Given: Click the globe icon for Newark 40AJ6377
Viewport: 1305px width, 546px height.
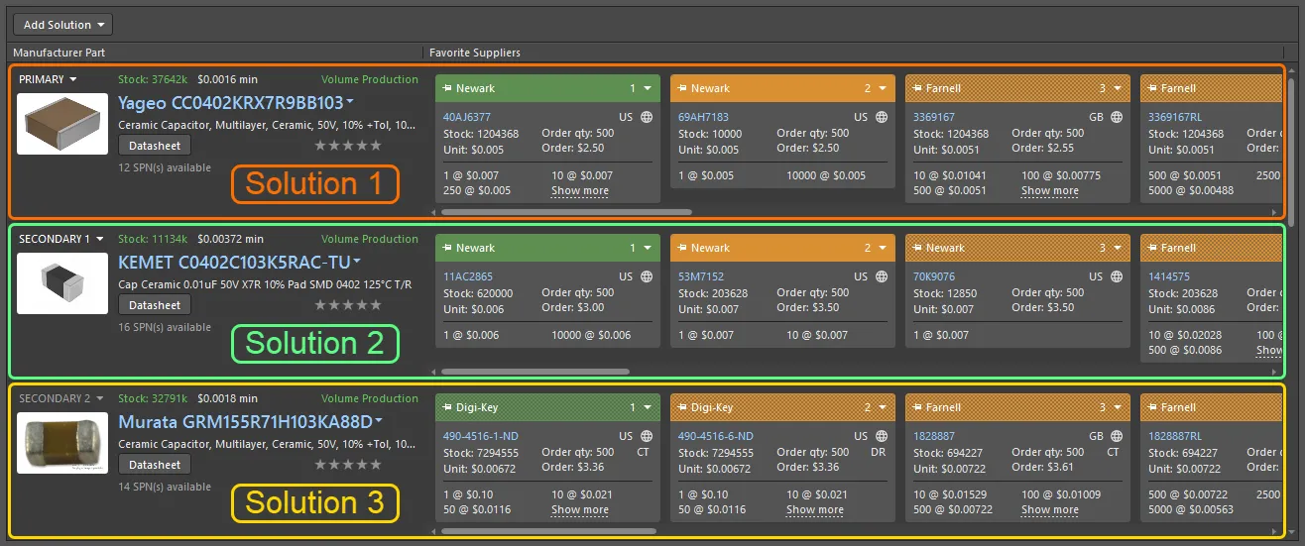Looking at the screenshot, I should (x=647, y=117).
